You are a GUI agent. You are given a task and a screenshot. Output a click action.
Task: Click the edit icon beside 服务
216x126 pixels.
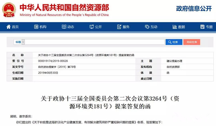pyautogui.click(x=119, y=27)
